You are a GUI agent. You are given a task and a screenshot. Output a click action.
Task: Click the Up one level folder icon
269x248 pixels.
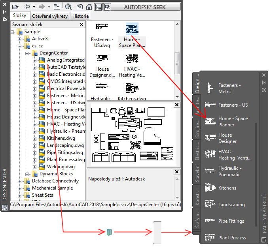57,7
